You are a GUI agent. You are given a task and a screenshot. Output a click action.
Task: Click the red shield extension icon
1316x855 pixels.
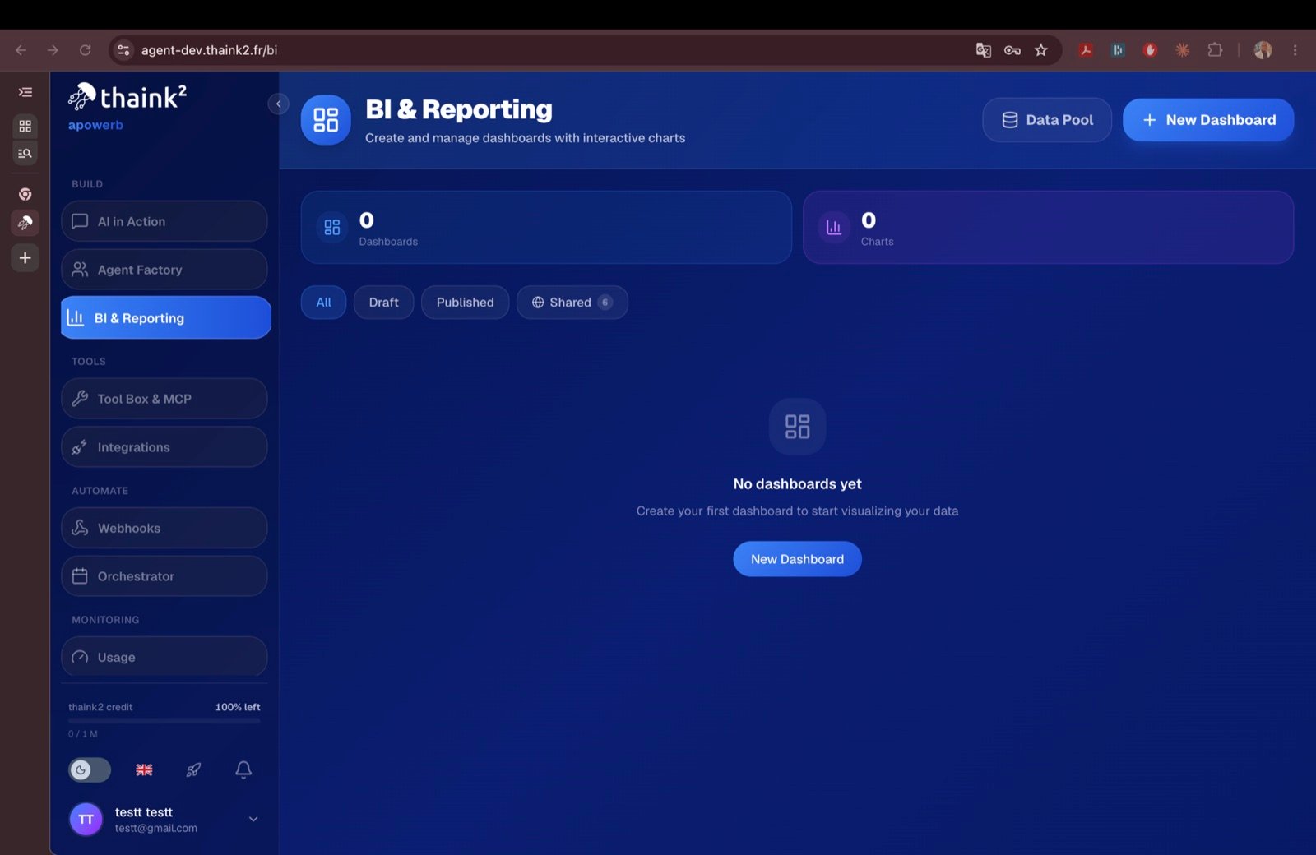pyautogui.click(x=1150, y=50)
